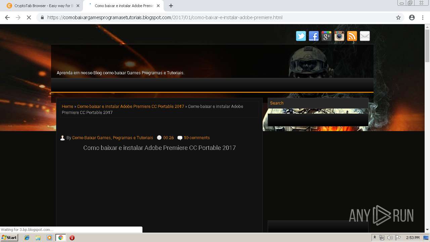
Task: Click the blog Search field
Action: click(x=318, y=103)
